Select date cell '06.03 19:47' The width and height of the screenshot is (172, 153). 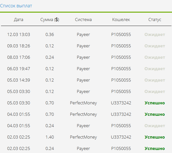click(19, 69)
